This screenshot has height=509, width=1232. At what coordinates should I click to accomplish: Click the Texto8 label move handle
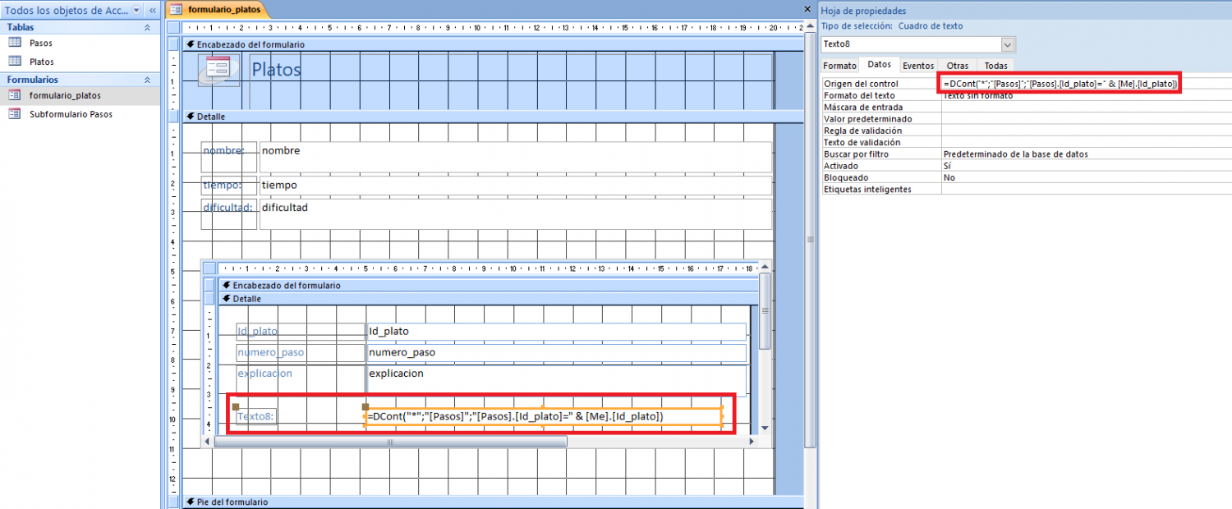coord(236,406)
